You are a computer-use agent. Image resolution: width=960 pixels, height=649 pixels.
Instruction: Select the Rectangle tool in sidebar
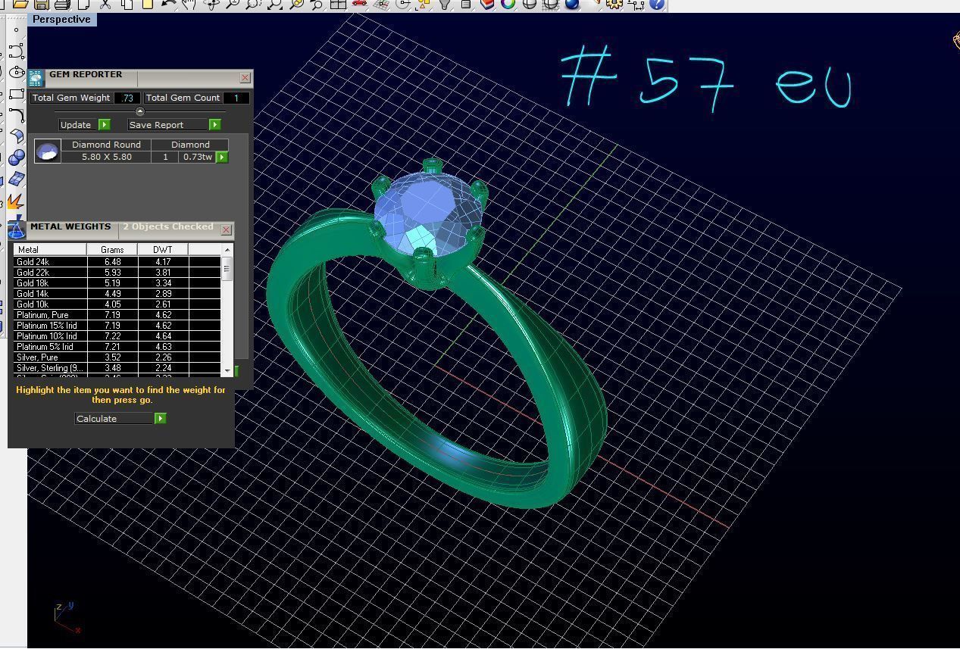point(16,93)
